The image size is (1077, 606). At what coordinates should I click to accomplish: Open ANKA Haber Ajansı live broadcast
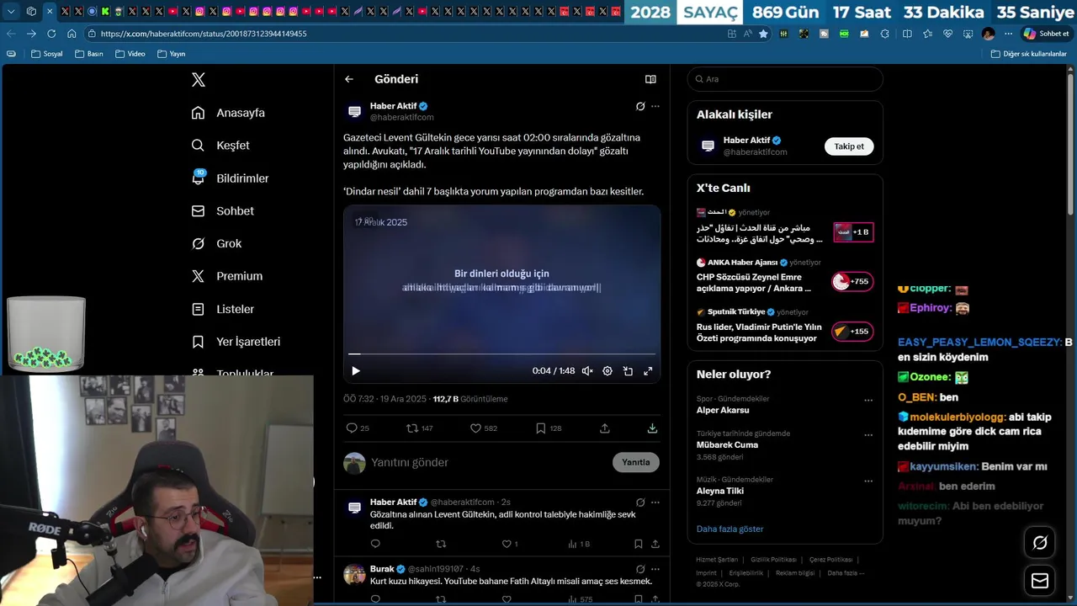coord(785,277)
